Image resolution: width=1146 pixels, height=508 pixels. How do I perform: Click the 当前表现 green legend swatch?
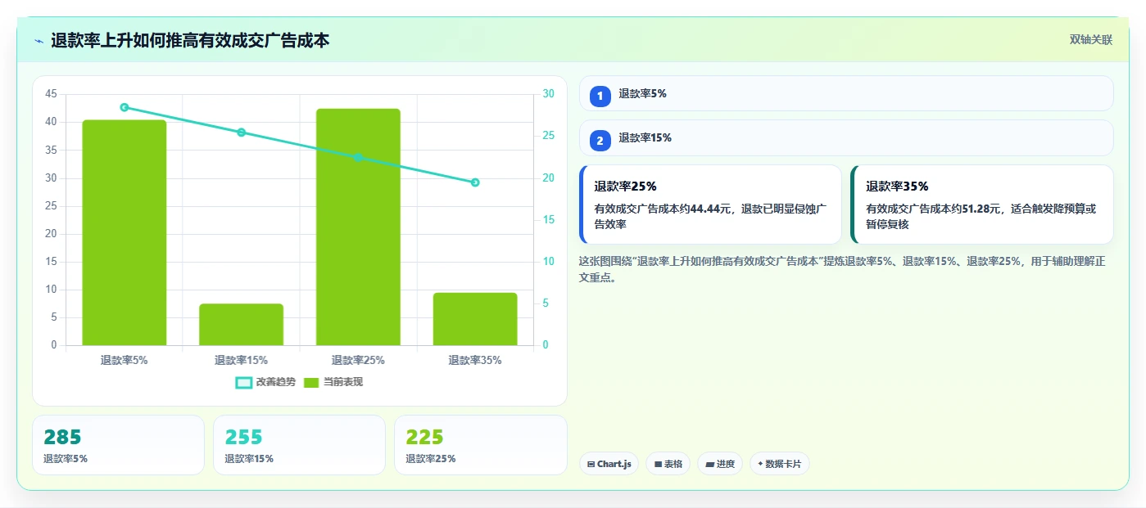pos(311,382)
